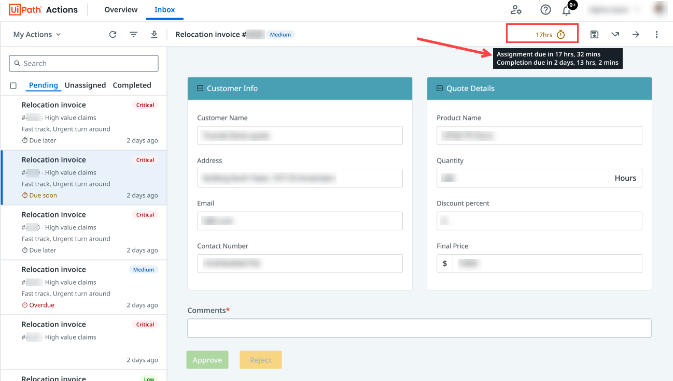Tick the select-all actions checkbox
673x381 pixels.
[13, 85]
